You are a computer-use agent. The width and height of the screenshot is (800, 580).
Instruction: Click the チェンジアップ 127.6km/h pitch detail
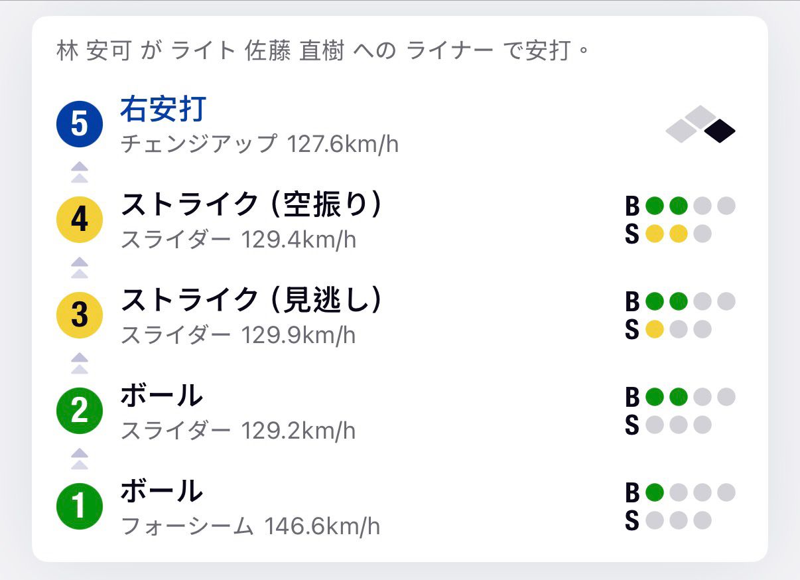(x=259, y=144)
